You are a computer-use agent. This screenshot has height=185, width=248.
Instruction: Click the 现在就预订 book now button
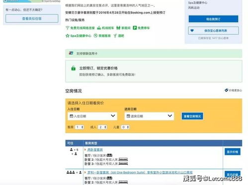pos(213,19)
